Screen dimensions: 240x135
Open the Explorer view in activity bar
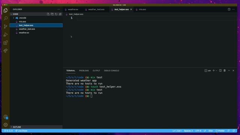pyautogui.click(x=6, y=10)
